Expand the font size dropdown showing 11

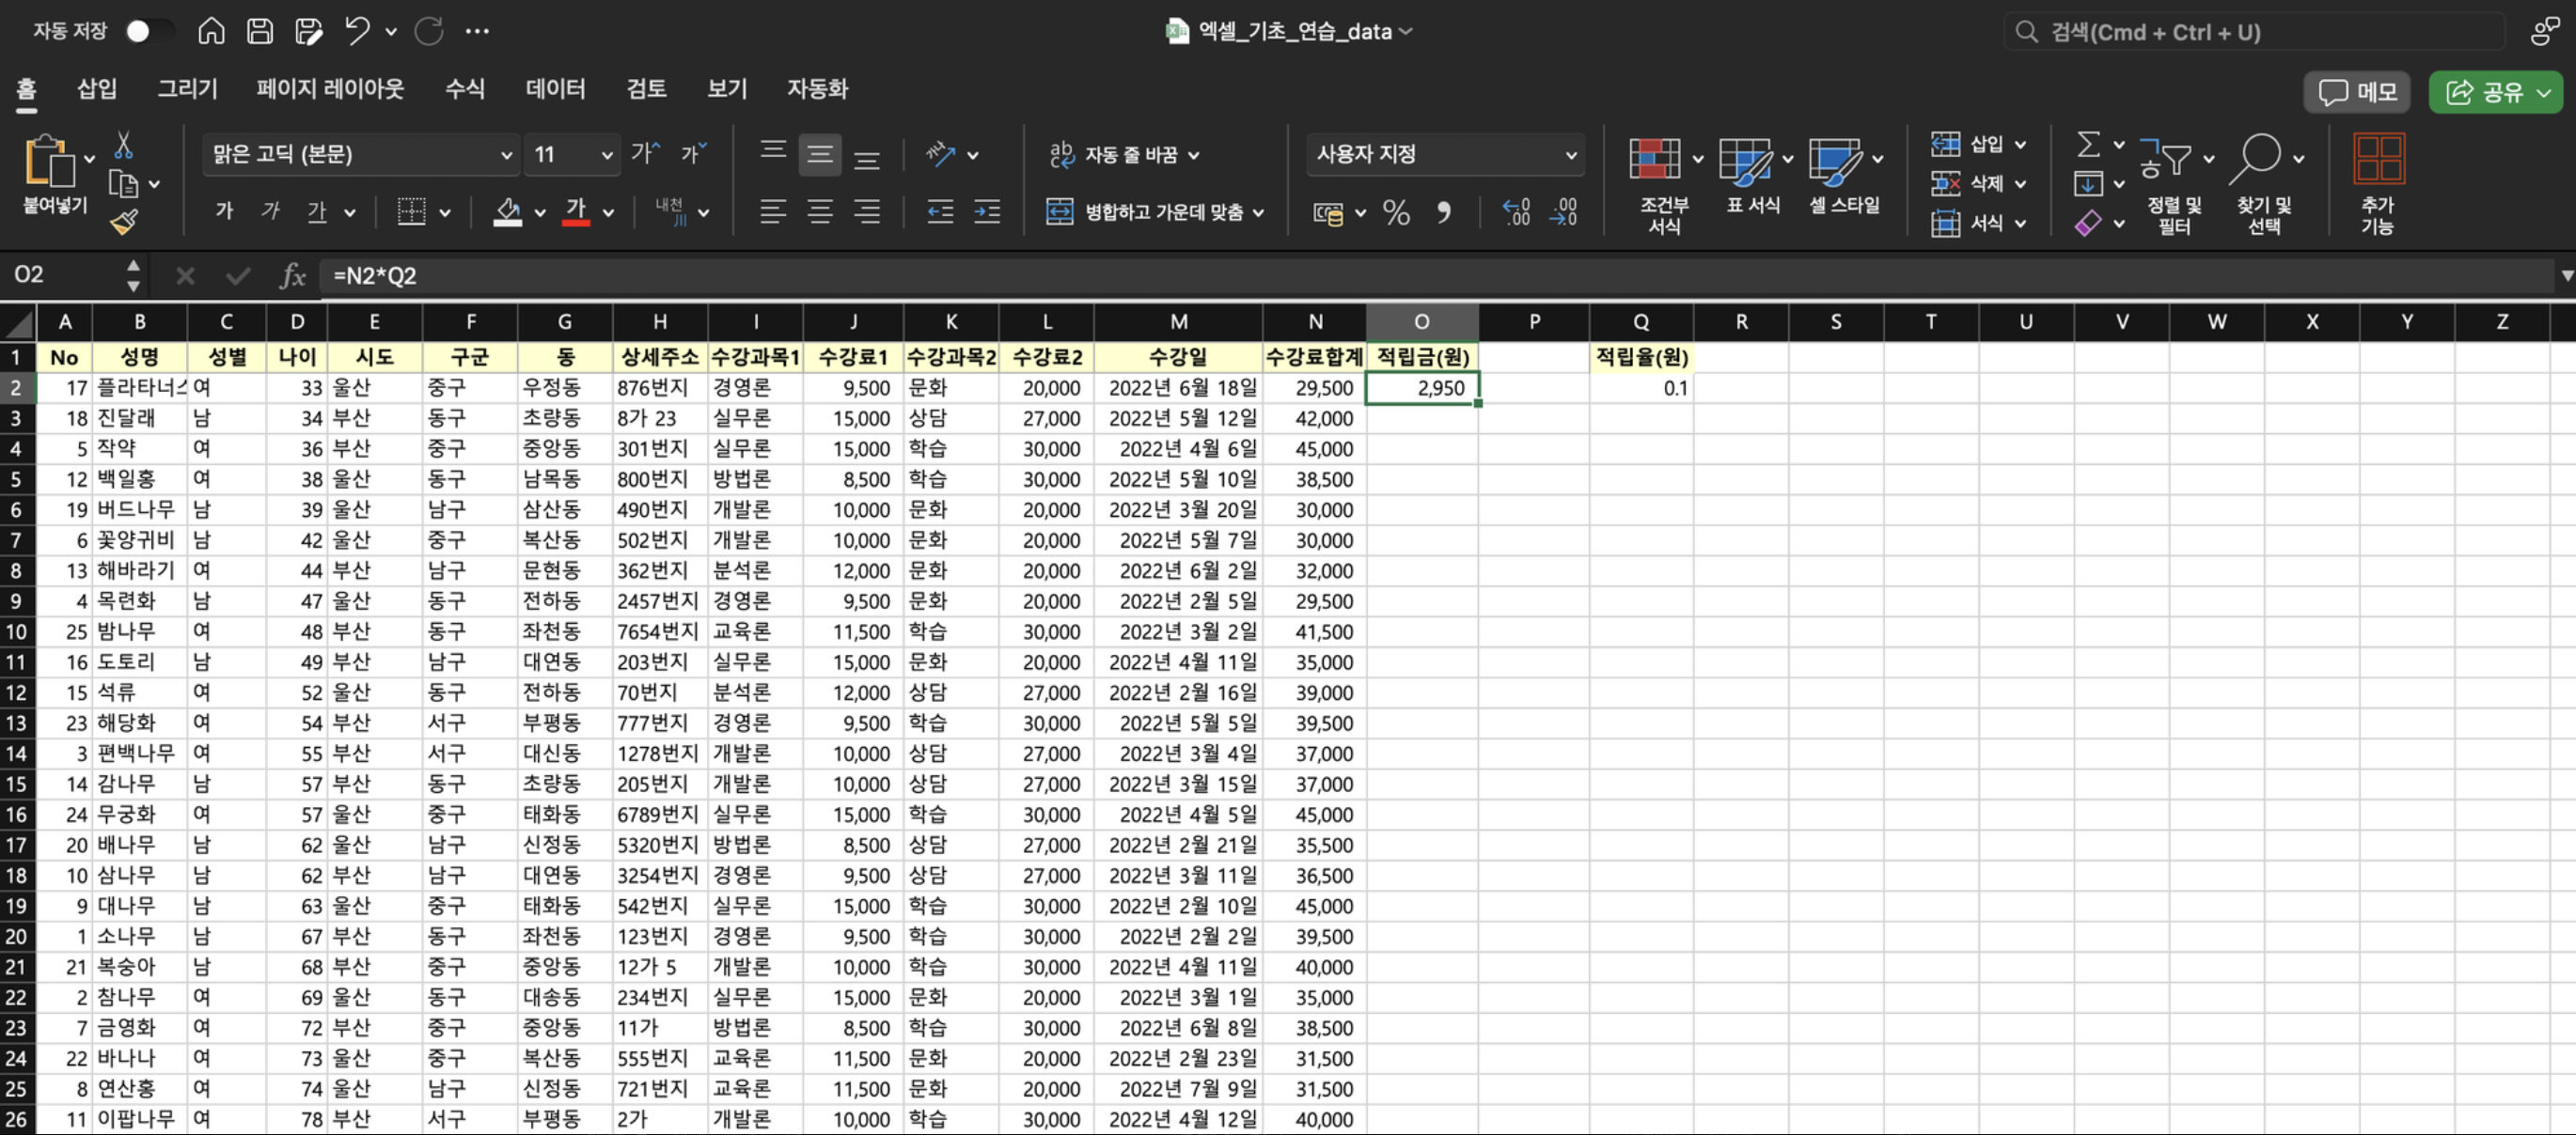pyautogui.click(x=606, y=155)
